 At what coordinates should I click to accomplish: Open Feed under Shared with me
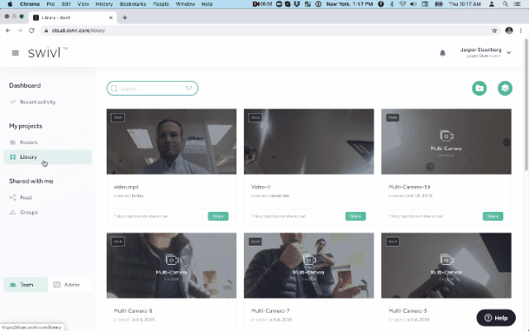click(x=26, y=198)
